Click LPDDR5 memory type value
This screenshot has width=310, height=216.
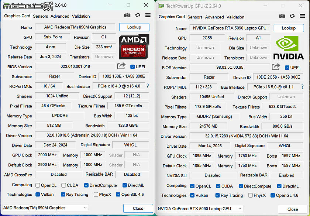point(60,116)
